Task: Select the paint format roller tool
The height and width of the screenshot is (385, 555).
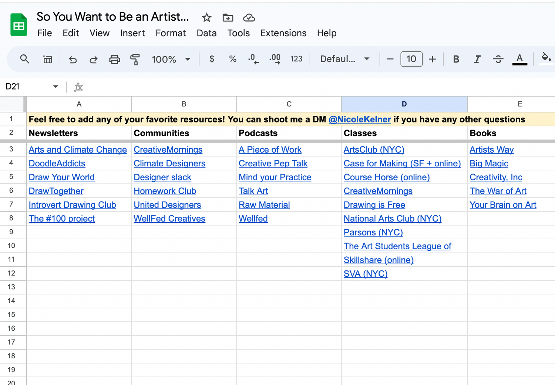Action: coord(135,59)
